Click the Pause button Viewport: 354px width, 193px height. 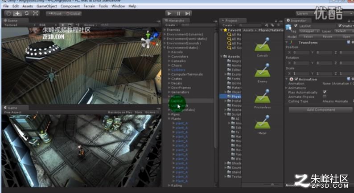(179, 13)
